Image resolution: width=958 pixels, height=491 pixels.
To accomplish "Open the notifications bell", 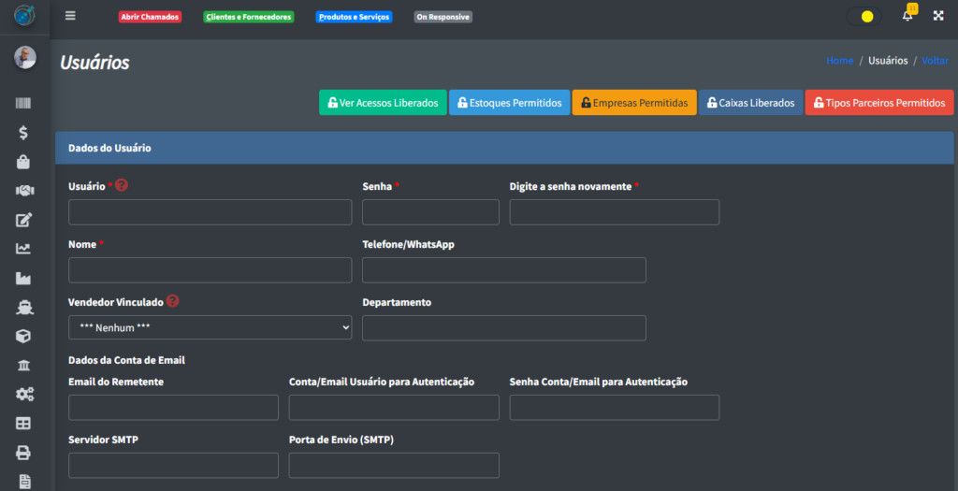I will click(x=907, y=16).
